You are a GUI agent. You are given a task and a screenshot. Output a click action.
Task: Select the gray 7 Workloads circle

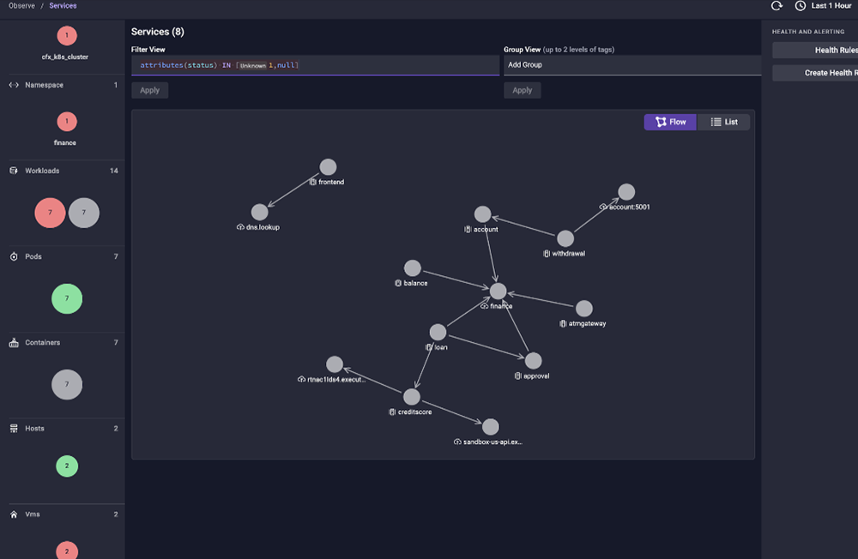pos(84,213)
